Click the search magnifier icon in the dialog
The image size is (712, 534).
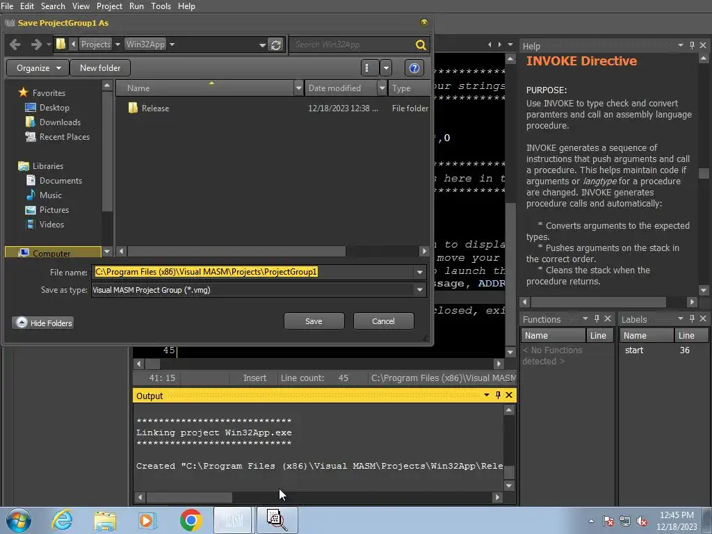(421, 44)
